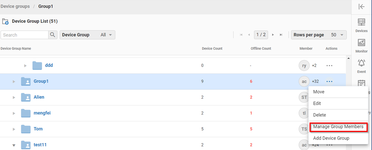Jump to the last page
This screenshot has height=150, width=372.
coord(281,35)
